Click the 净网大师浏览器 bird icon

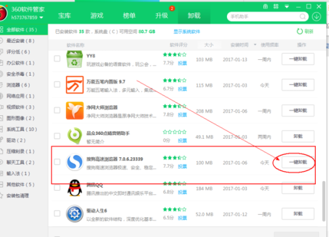(x=74, y=111)
